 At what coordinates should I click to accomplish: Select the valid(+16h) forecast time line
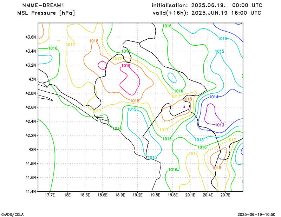click(x=207, y=13)
